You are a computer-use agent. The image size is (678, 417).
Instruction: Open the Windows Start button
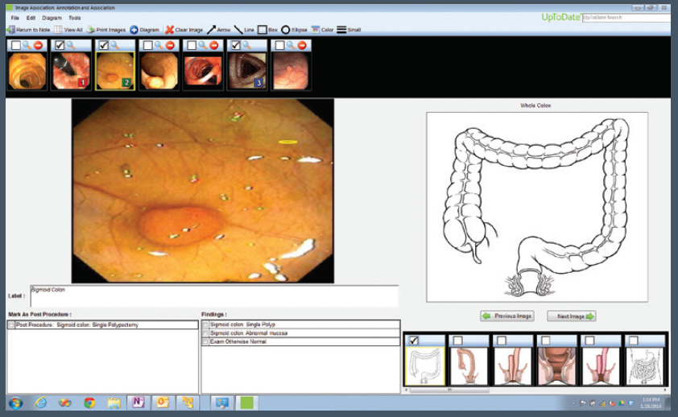pyautogui.click(x=16, y=403)
